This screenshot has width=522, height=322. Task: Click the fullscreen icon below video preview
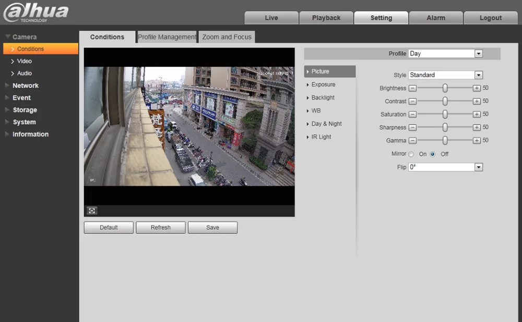[x=92, y=210]
